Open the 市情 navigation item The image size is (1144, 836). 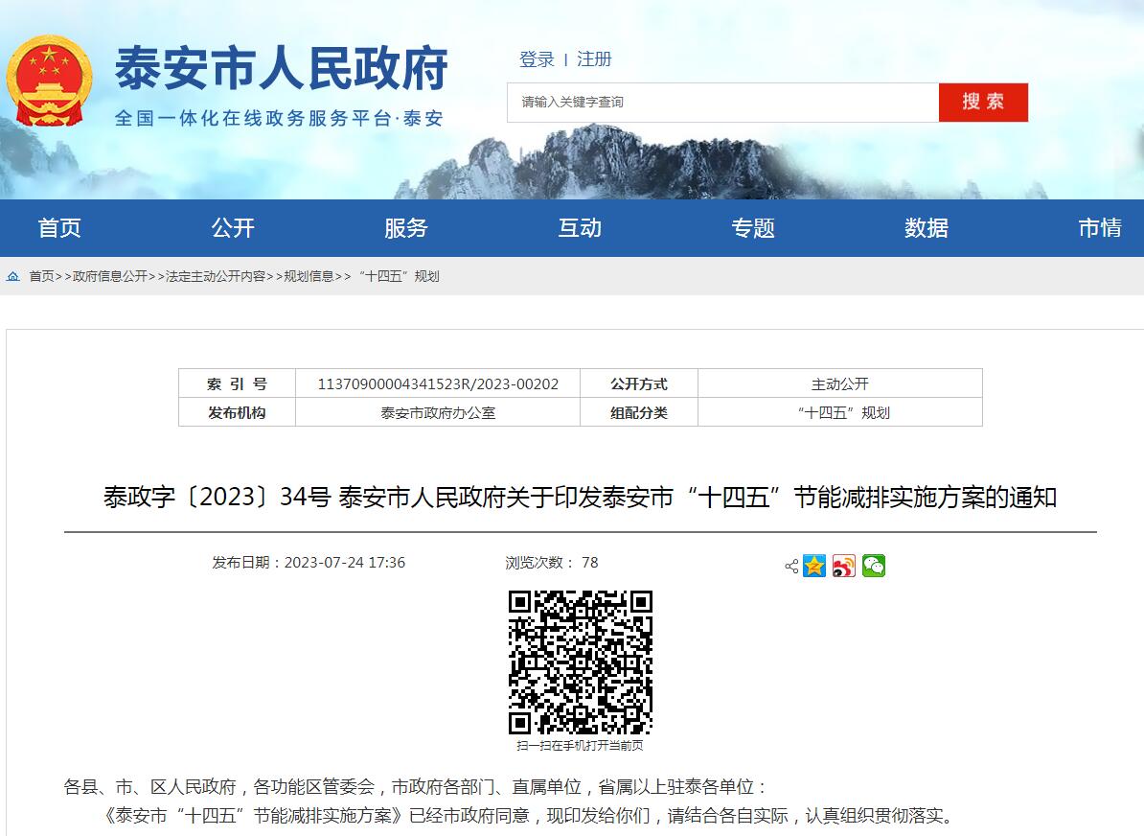pyautogui.click(x=1100, y=228)
